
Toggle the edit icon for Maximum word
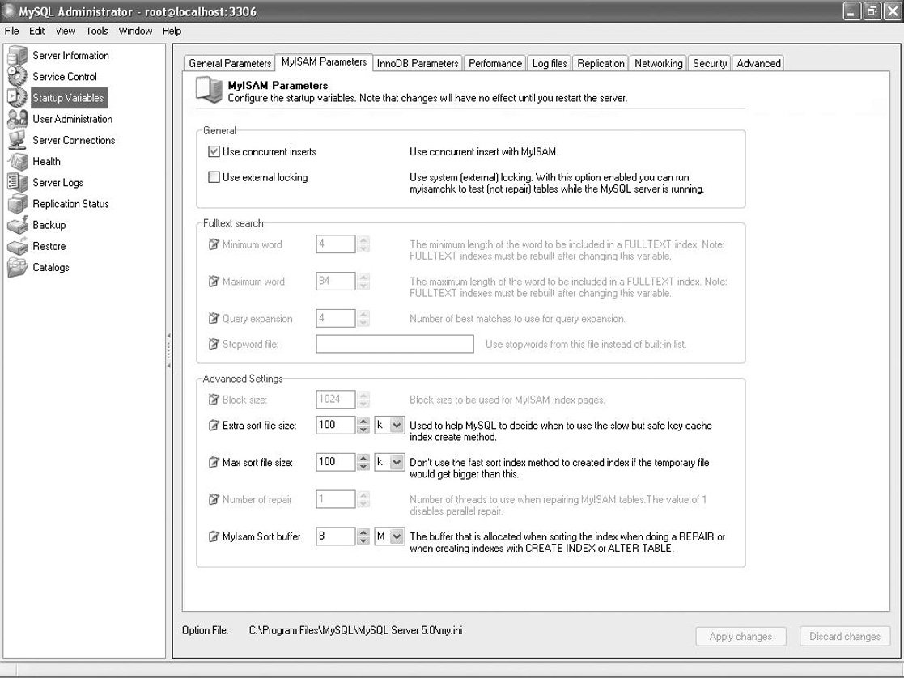click(214, 282)
